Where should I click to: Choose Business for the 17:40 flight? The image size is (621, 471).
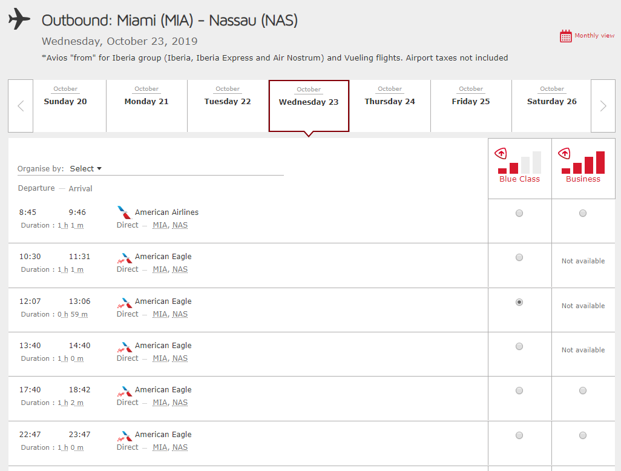pyautogui.click(x=583, y=390)
